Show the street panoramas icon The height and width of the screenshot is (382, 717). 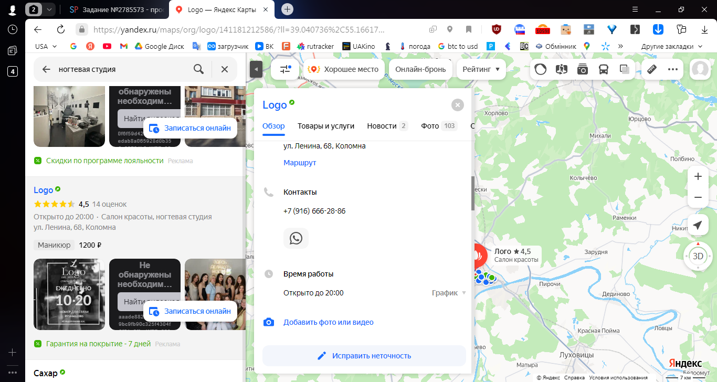(x=561, y=69)
